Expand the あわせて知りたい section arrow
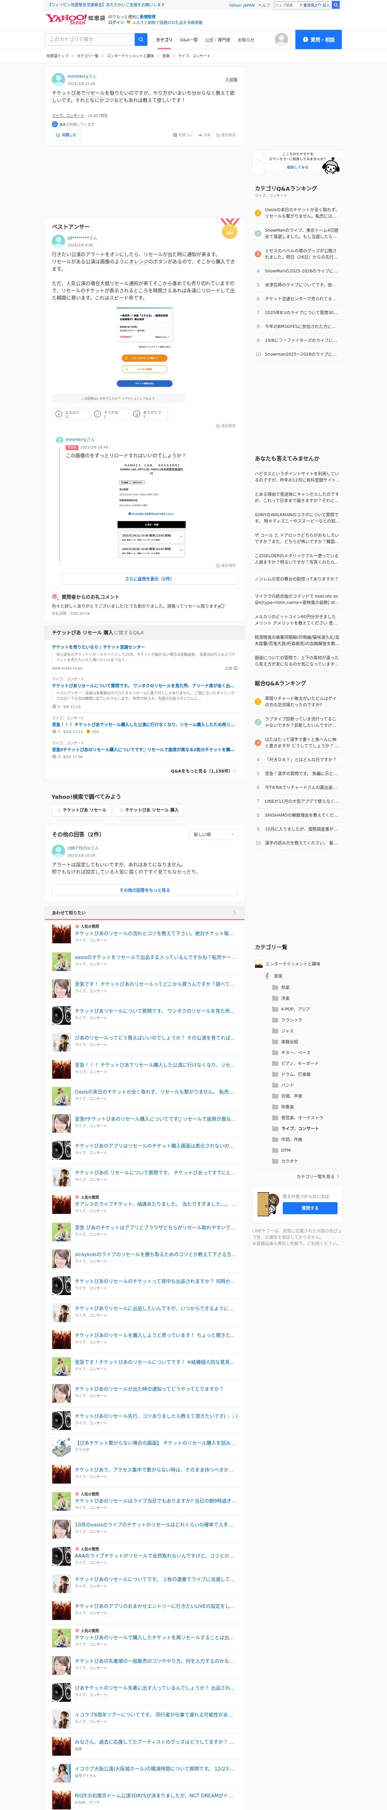 coord(234,913)
